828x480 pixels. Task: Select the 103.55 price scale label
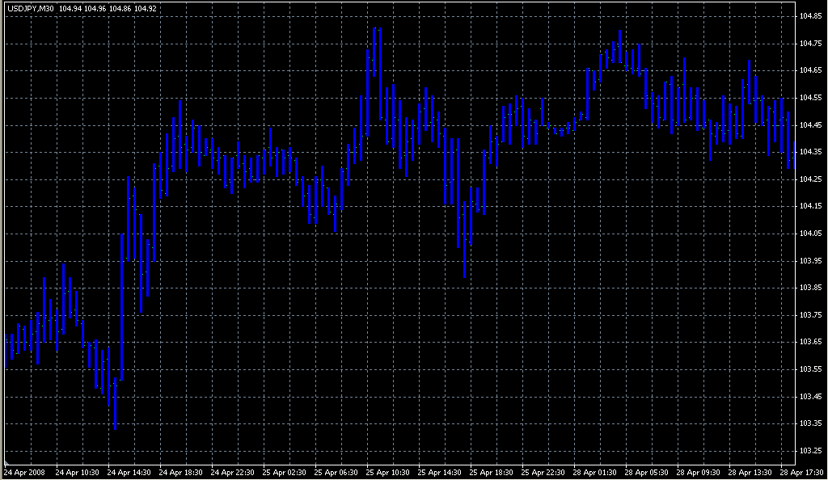tap(810, 369)
